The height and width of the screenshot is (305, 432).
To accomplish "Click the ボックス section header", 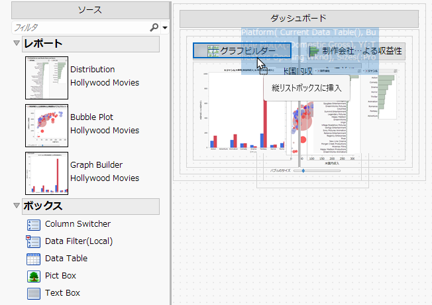I will pos(91,206).
